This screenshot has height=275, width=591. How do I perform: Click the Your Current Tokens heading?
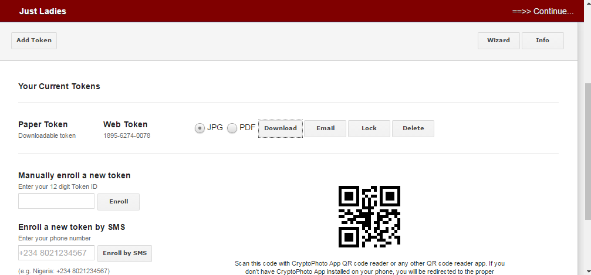coord(59,87)
